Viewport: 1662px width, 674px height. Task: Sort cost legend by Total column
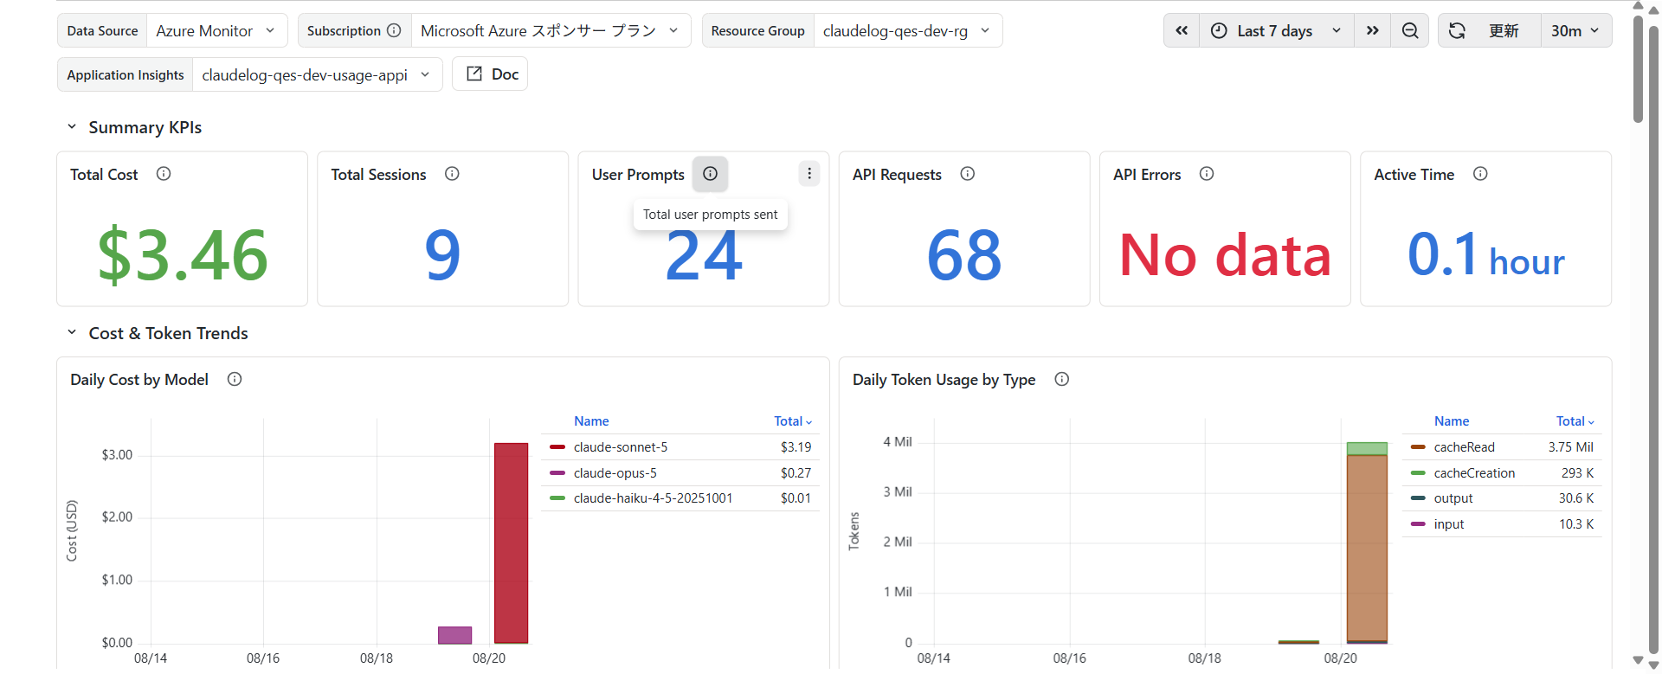pos(793,421)
